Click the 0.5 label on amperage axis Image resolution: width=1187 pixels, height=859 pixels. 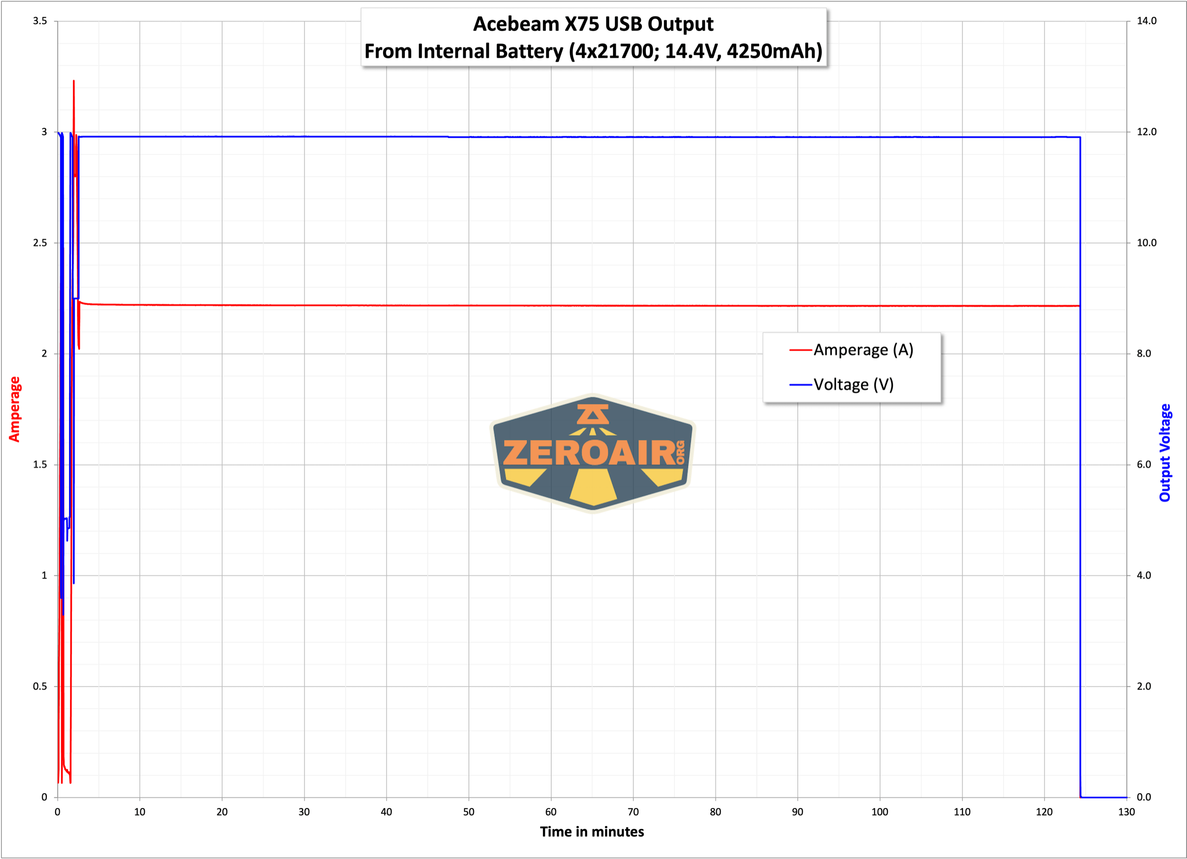[x=40, y=687]
